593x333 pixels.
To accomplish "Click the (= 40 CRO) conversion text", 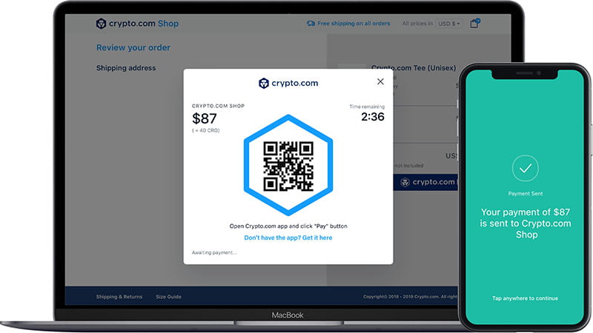I will (x=206, y=131).
